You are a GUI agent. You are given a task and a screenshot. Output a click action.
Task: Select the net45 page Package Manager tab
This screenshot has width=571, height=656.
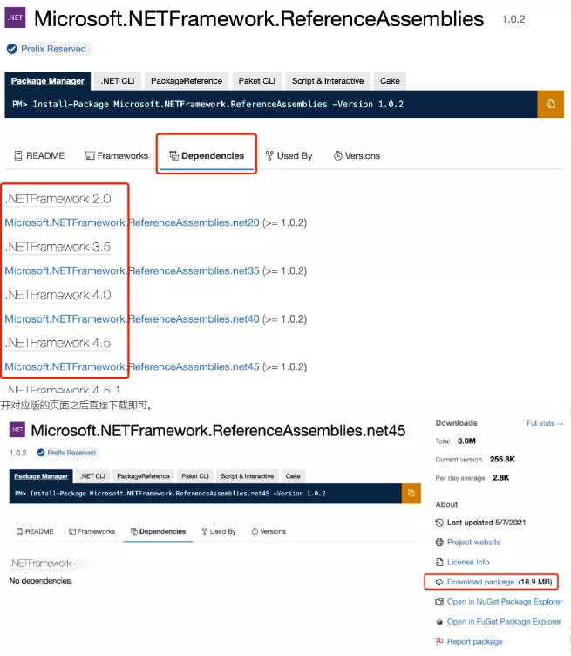[x=41, y=476]
